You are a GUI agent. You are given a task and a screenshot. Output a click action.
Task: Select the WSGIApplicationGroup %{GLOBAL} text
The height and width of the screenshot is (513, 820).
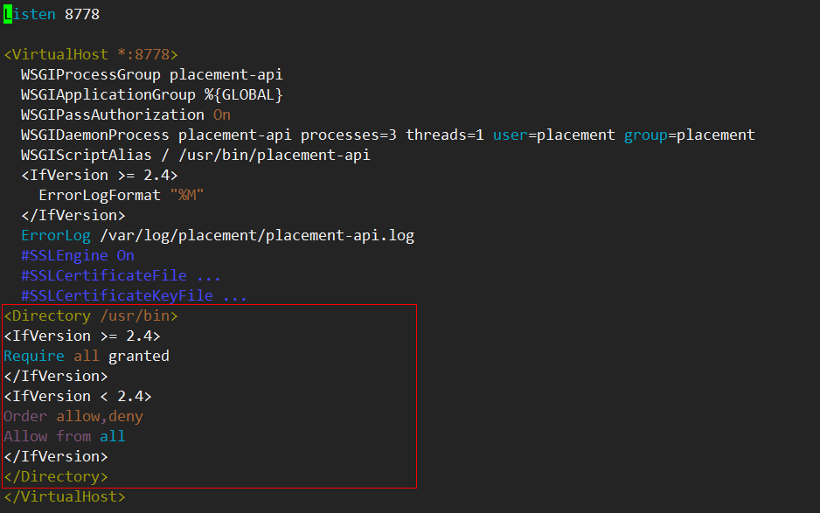coord(151,94)
